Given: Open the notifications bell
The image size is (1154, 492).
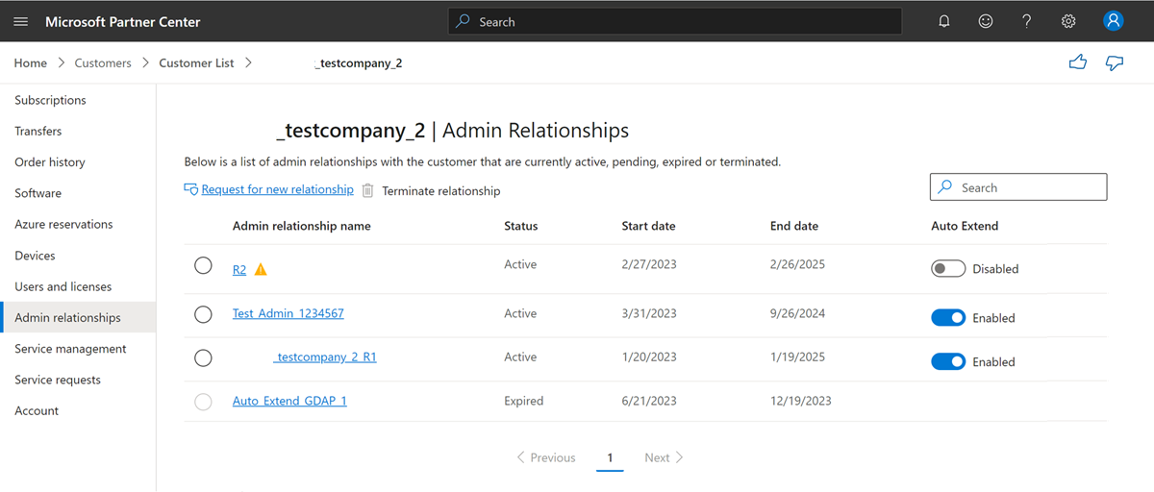Looking at the screenshot, I should [944, 21].
